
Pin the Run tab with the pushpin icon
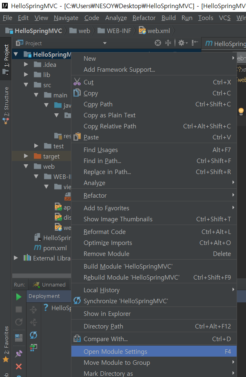19,354
